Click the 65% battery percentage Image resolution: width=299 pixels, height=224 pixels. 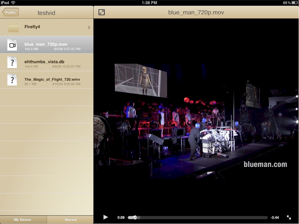click(287, 3)
